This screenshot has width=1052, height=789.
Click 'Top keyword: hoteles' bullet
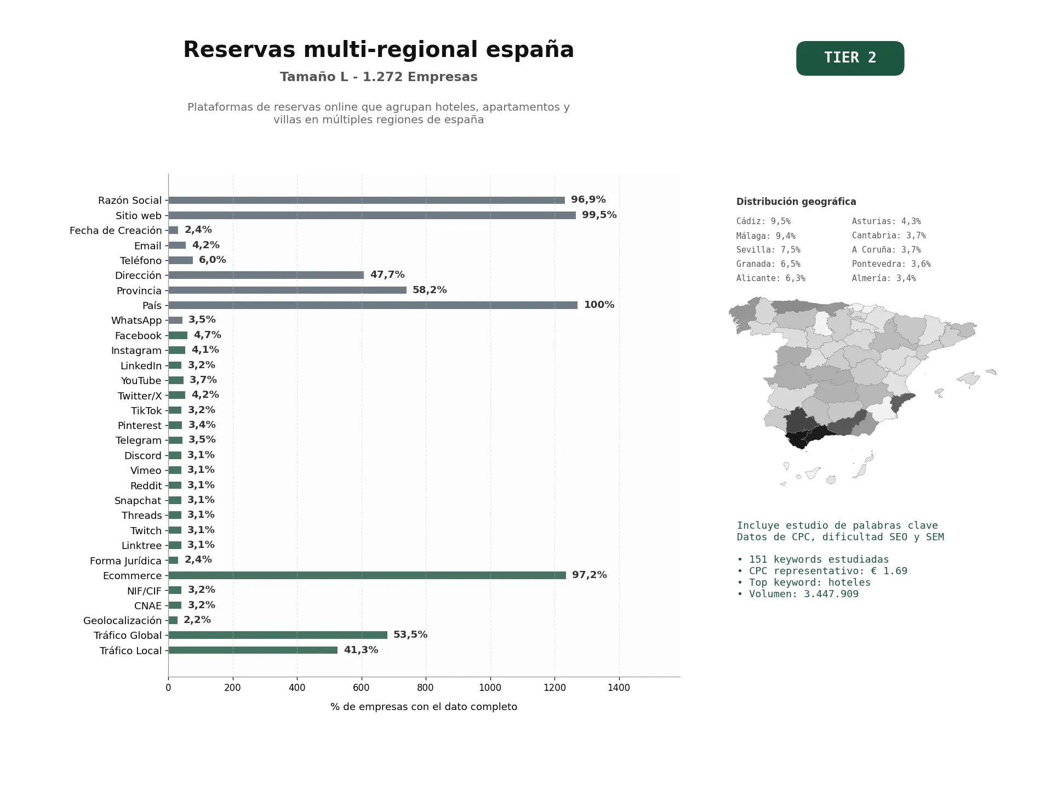coord(804,582)
